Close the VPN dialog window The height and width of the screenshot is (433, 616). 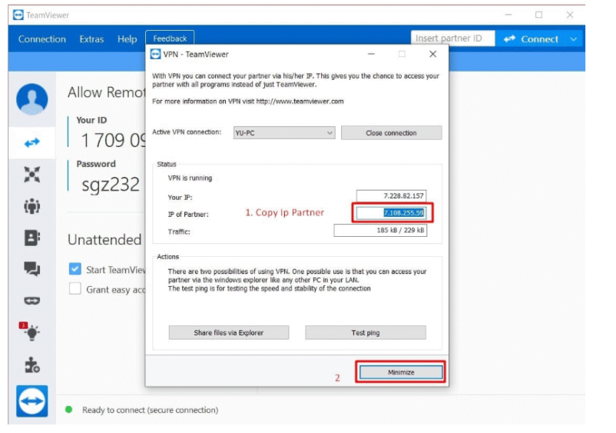[433, 54]
